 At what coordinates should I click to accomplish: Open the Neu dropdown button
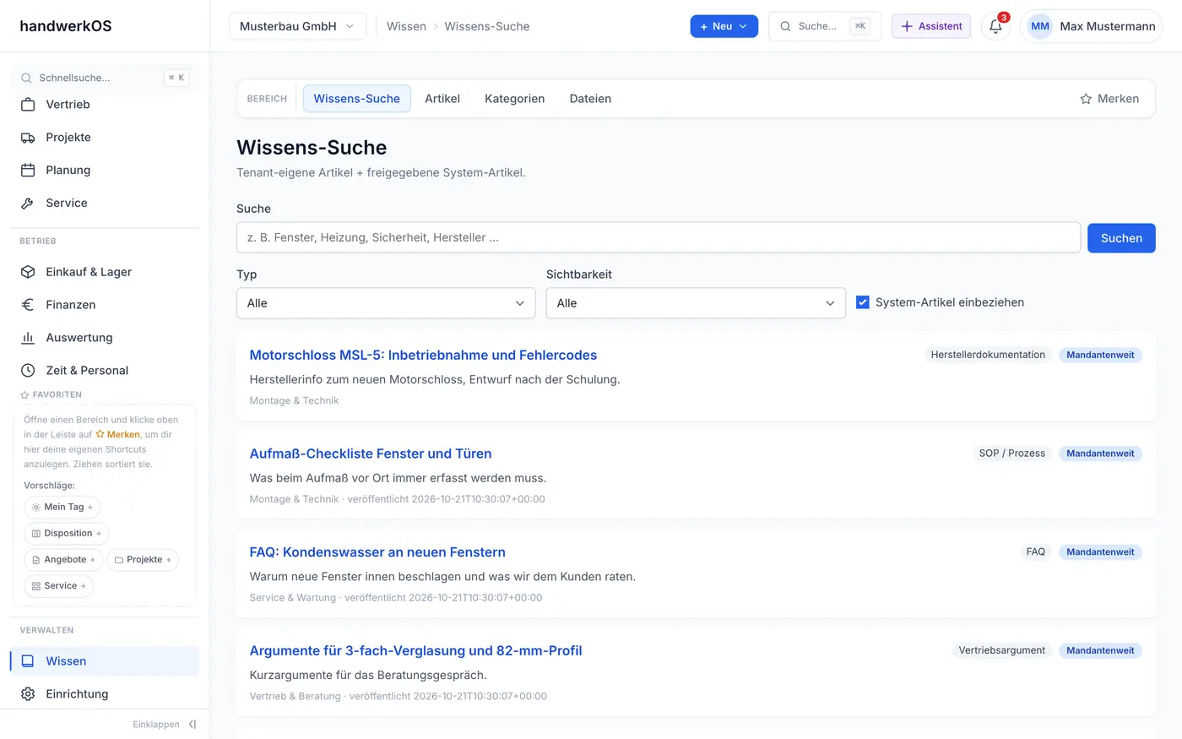tap(724, 26)
